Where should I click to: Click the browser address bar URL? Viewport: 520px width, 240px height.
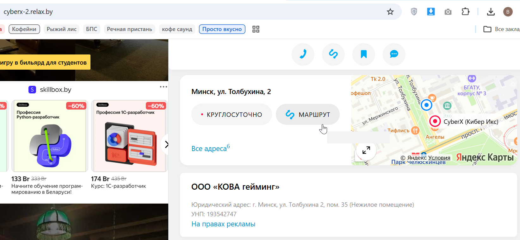coord(28,12)
